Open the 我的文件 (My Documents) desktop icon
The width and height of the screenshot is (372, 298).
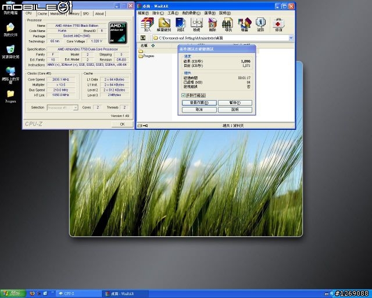pyautogui.click(x=10, y=30)
